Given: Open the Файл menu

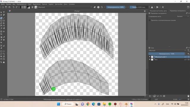Looking at the screenshot, I should (3, 4).
